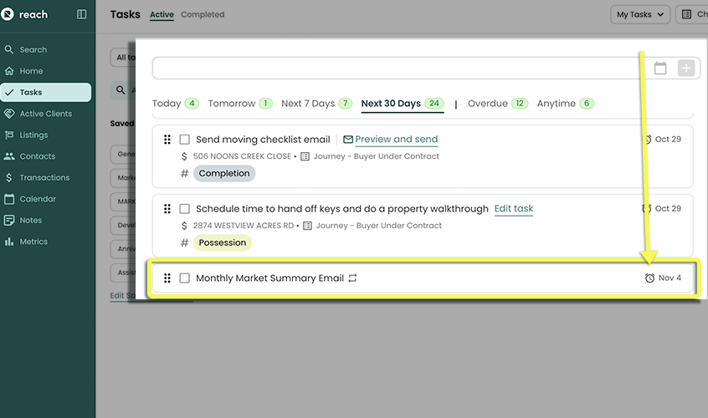Viewport: 708px width, 418px height.
Task: Collapse sidebar using panel toggle icon
Action: pos(81,14)
